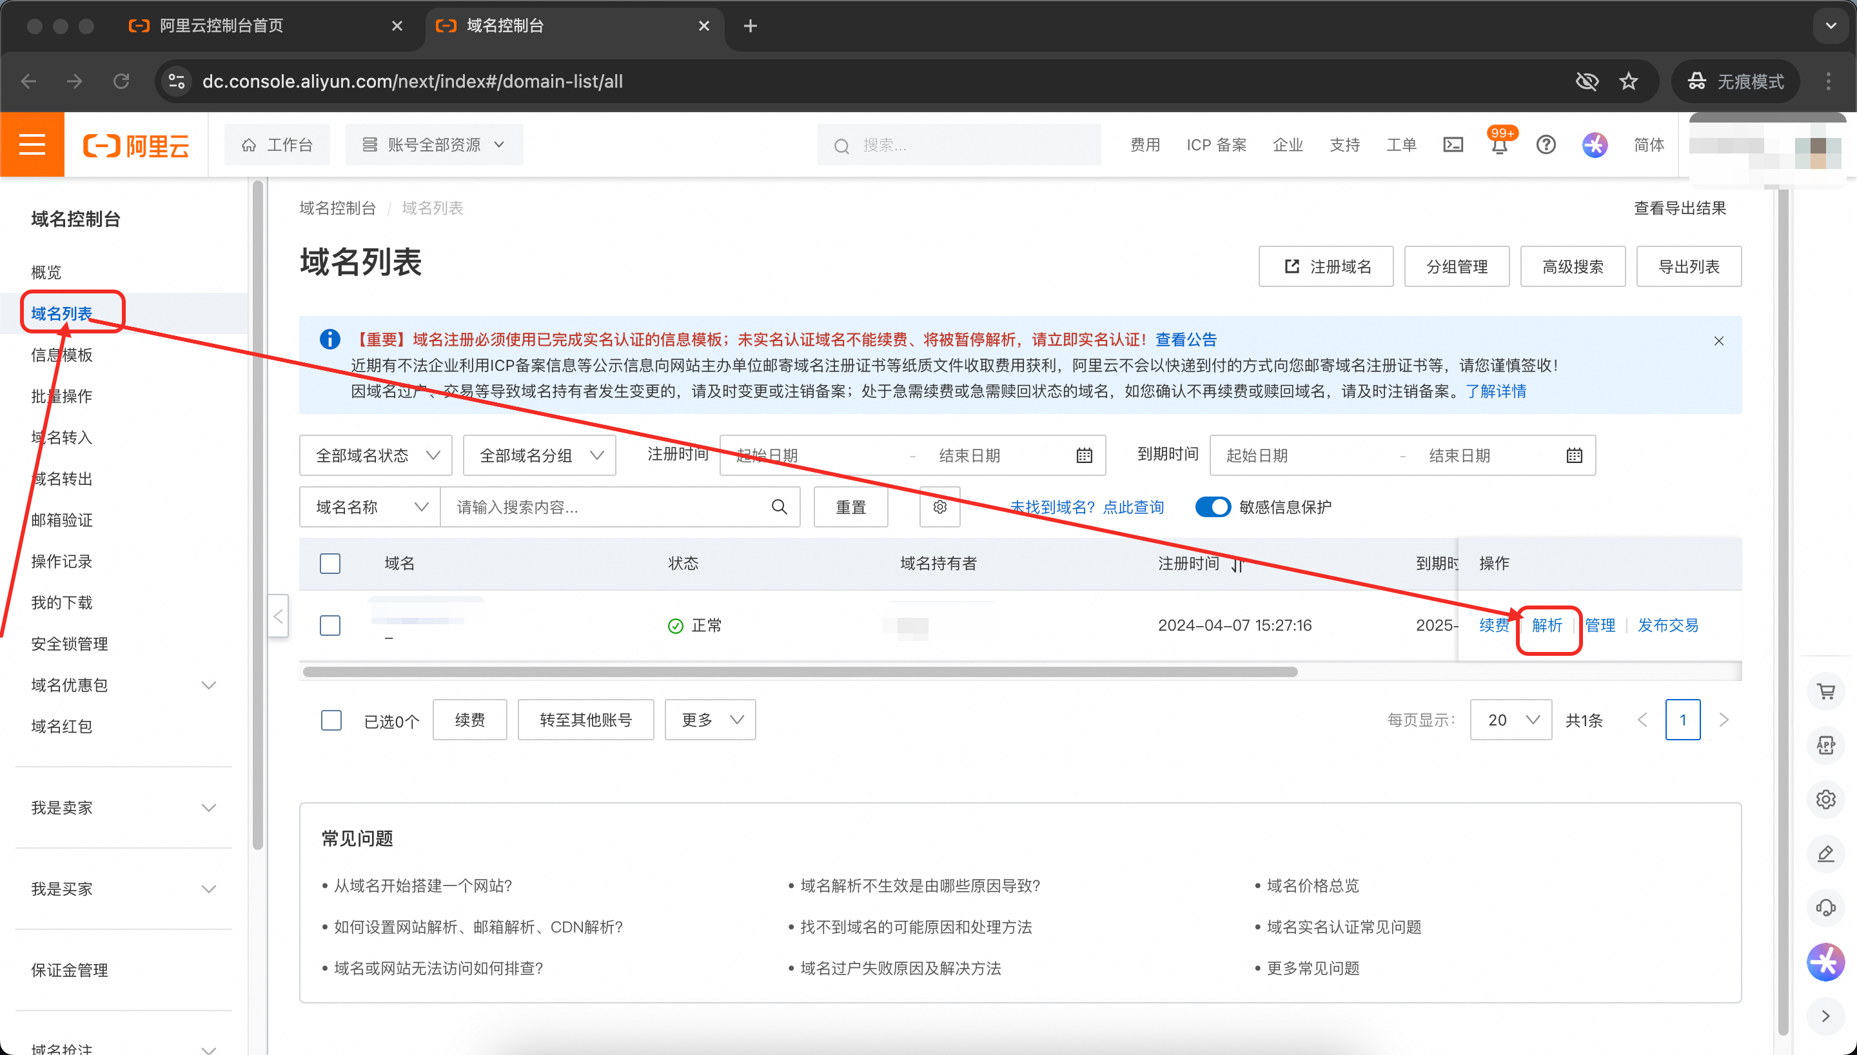The image size is (1857, 1055).
Task: Click the sidebar vertical scrollbar
Action: 257,516
